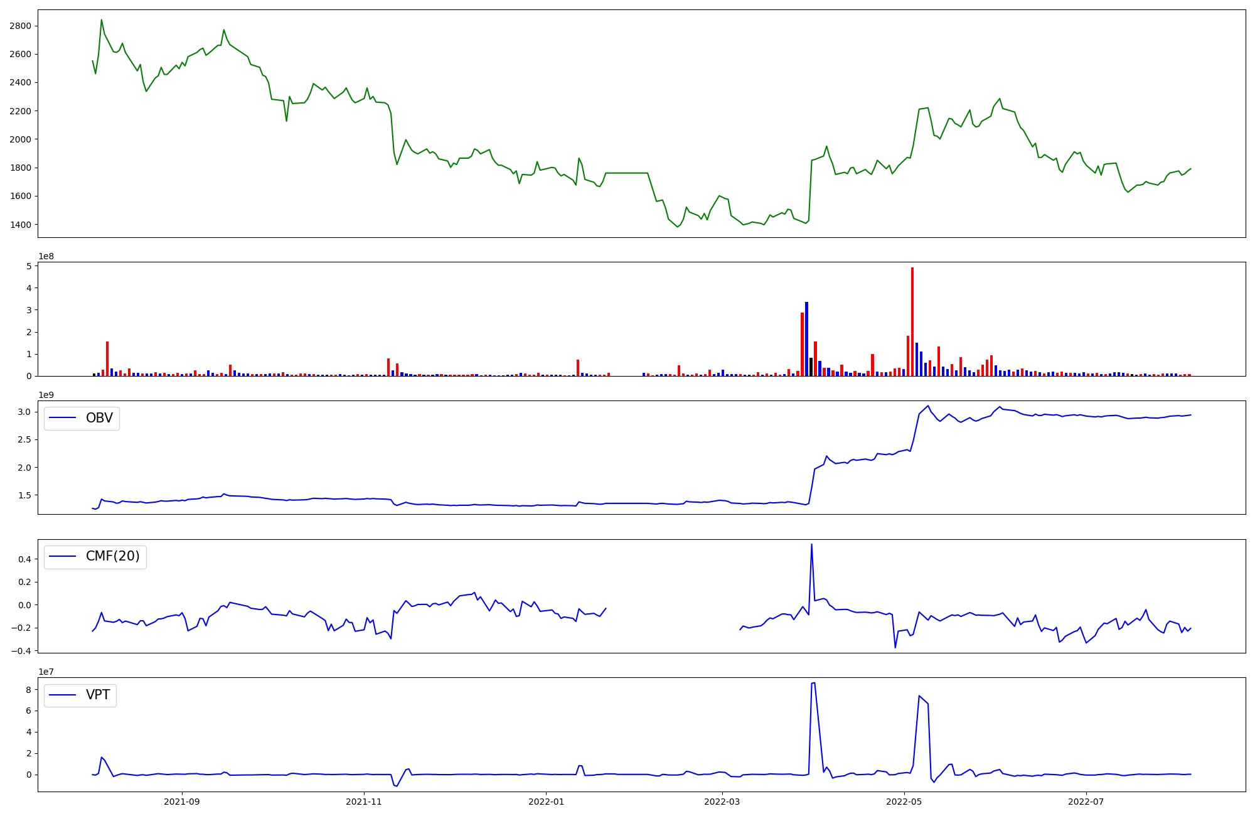Click the 2022-05 date axis label
The width and height of the screenshot is (1255, 816).
pos(904,802)
